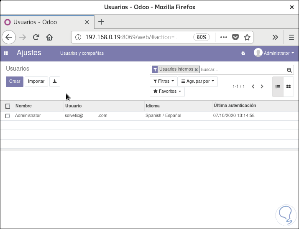This screenshot has height=229, width=299.
Task: Open the Favoritos dropdown
Action: (167, 92)
